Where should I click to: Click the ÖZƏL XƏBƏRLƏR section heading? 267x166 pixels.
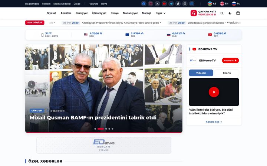coord(45,161)
